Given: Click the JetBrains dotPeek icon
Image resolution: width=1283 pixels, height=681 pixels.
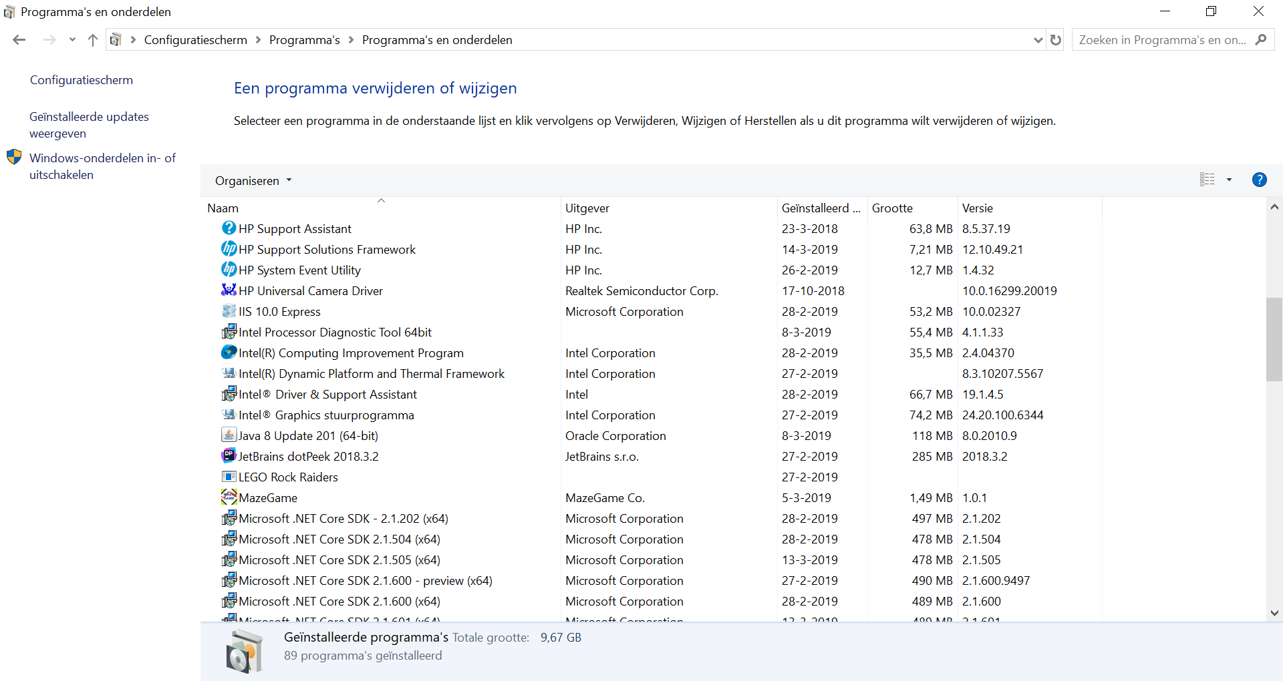Looking at the screenshot, I should tap(229, 456).
